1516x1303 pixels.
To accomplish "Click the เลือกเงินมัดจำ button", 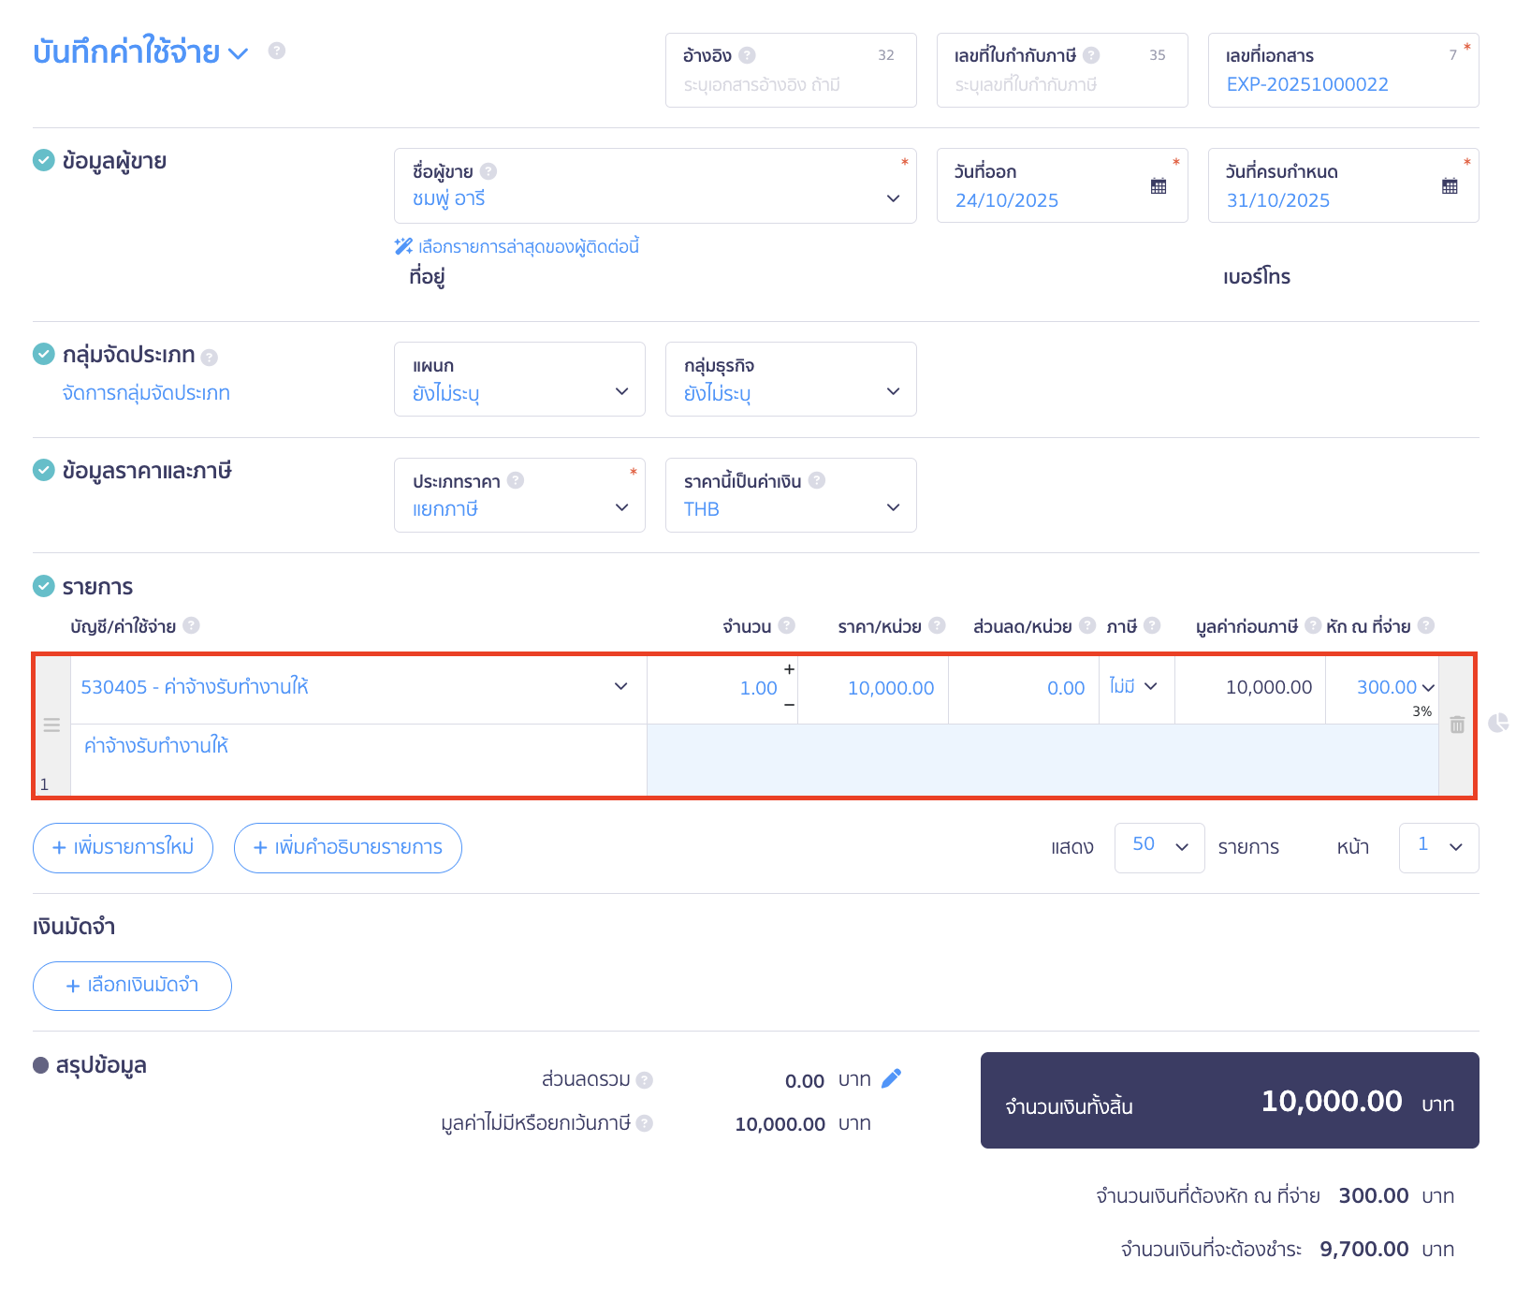I will (132, 986).
